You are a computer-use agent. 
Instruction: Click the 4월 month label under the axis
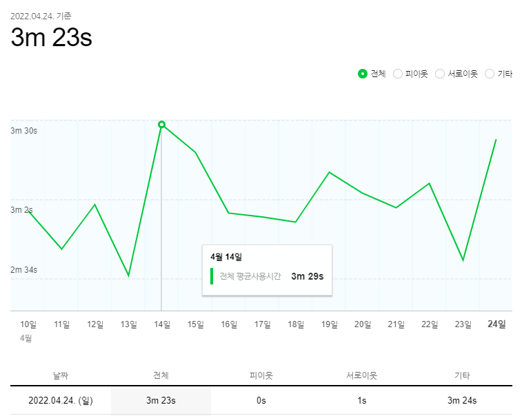[26, 338]
